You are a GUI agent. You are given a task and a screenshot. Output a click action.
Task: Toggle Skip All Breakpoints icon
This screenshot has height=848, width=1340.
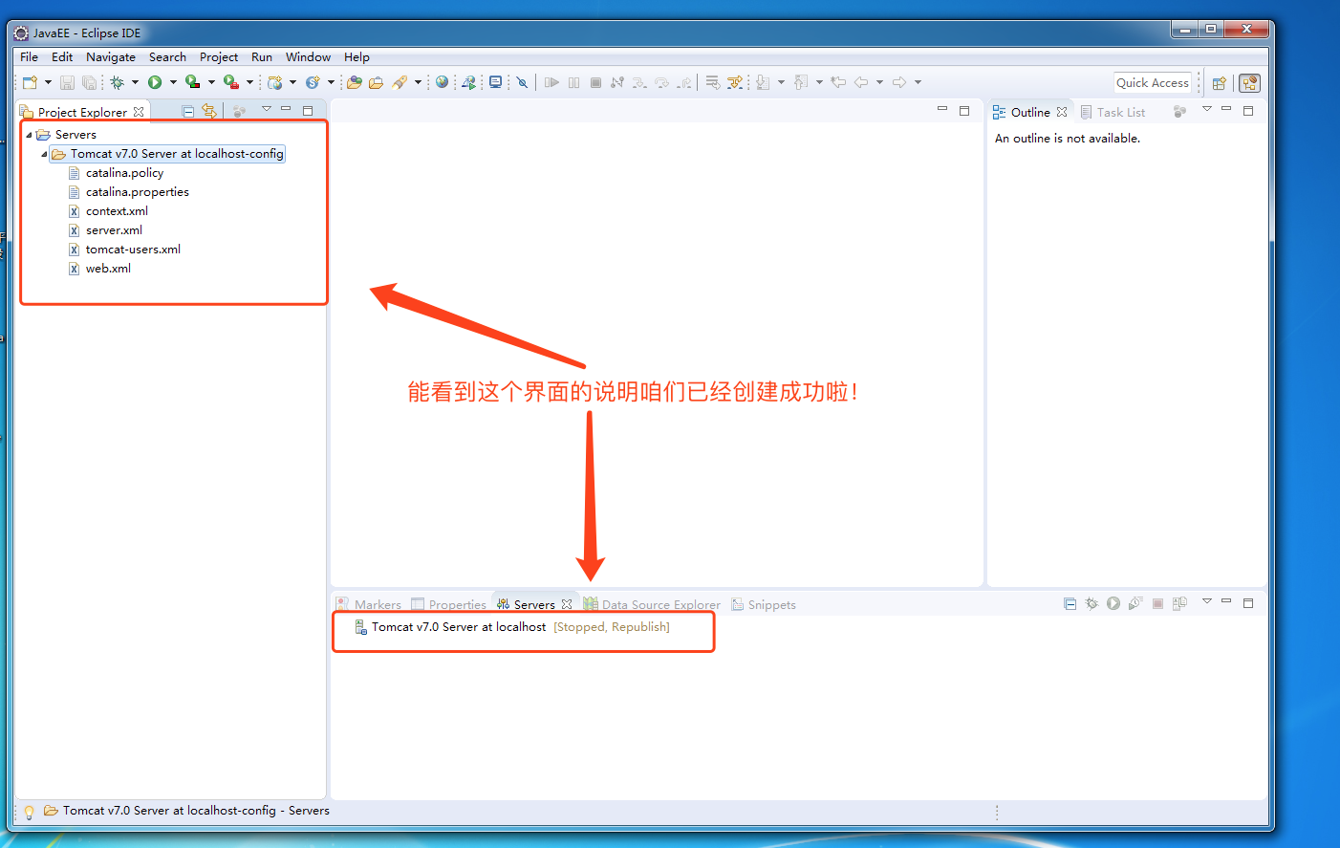click(523, 82)
